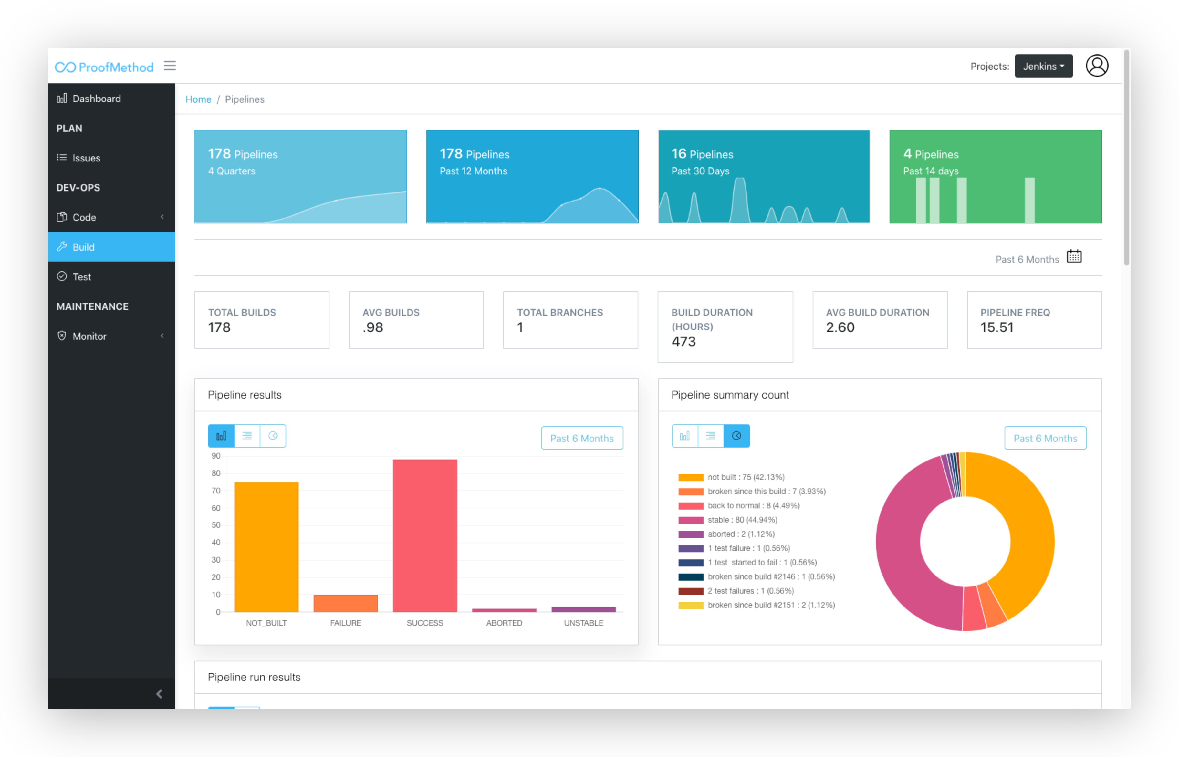Image resolution: width=1179 pixels, height=757 pixels.
Task: Click the shield icon next to Monitor
Action: 61,336
